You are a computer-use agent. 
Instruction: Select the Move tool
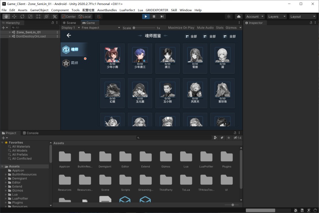coord(14,17)
